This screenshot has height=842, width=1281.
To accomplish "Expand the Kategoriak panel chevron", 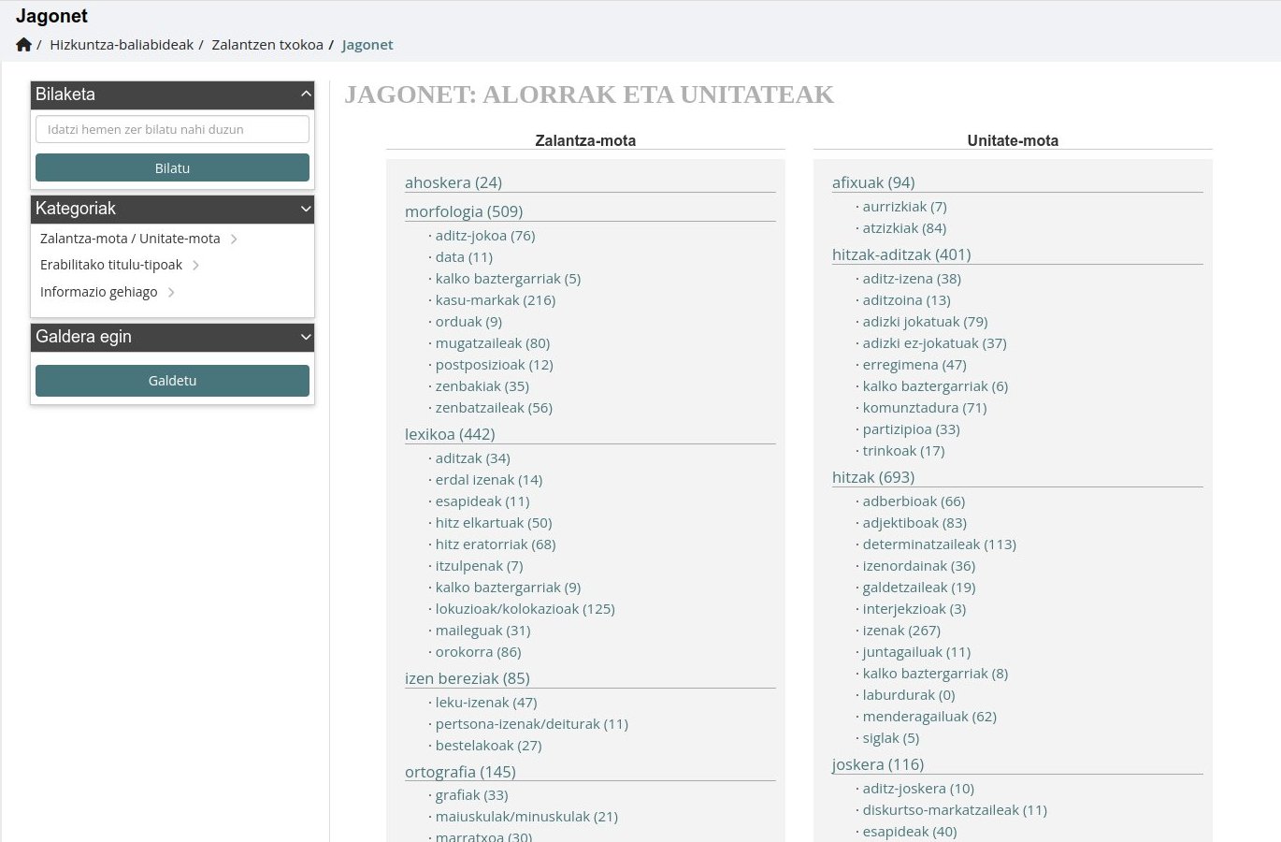I will pos(306,209).
